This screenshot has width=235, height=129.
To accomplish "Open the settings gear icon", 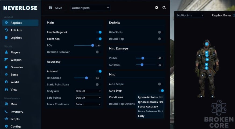I will click(157, 8).
